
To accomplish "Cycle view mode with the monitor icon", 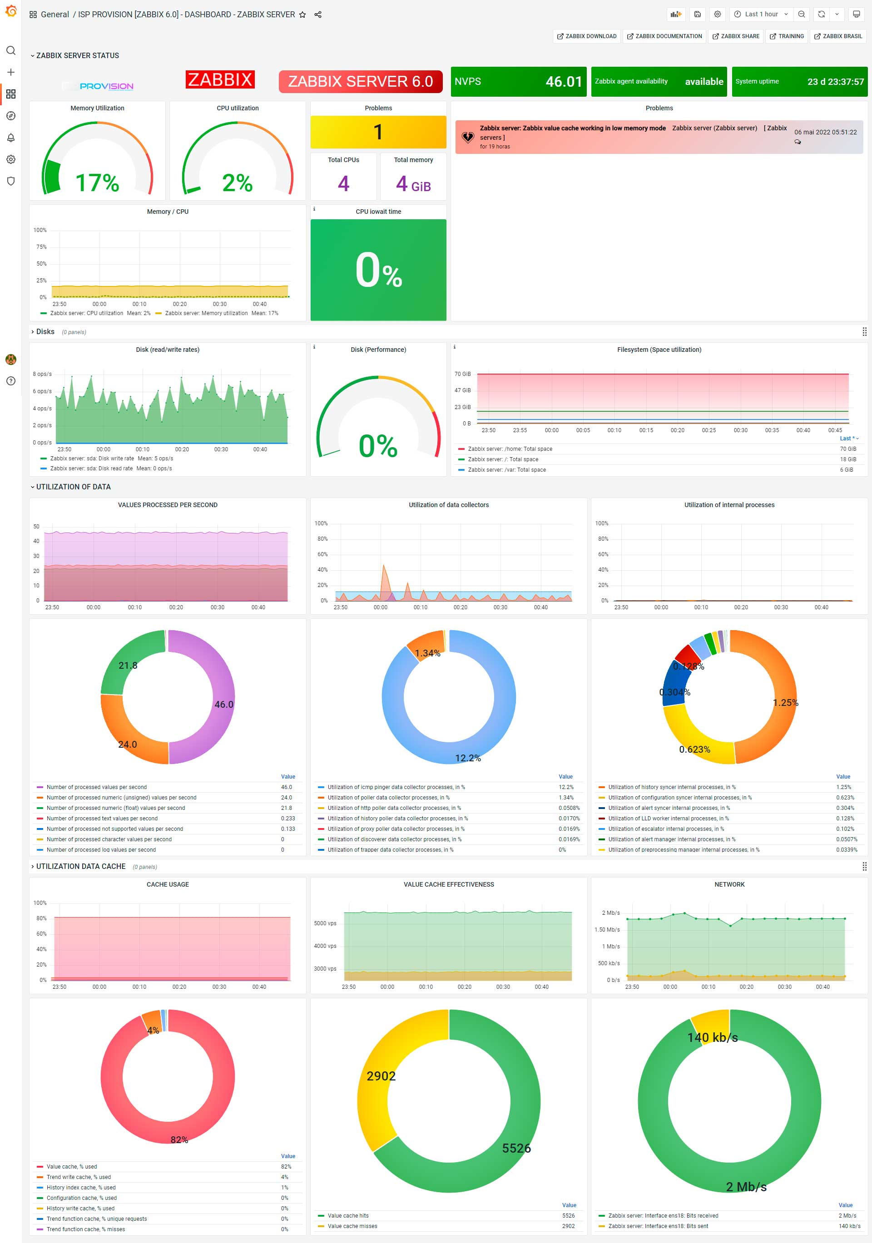I will [x=856, y=15].
